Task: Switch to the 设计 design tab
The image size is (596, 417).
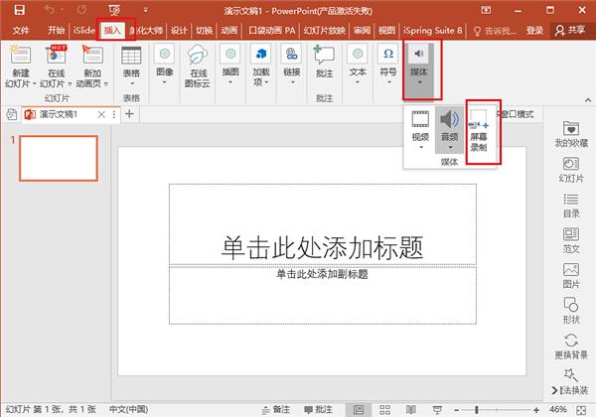Action: pyautogui.click(x=179, y=30)
